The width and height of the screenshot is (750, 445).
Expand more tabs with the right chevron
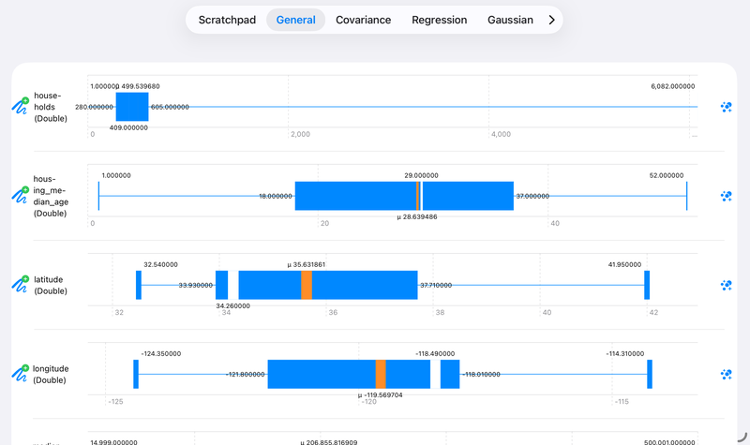click(x=551, y=20)
